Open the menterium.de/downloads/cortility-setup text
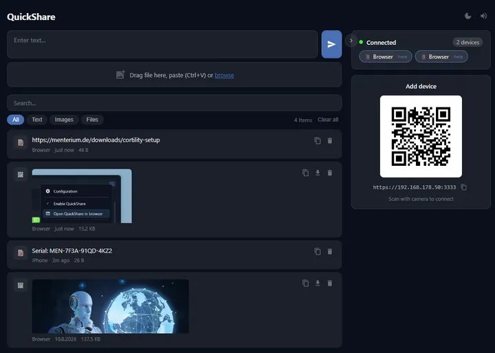495x353 pixels. coord(96,140)
